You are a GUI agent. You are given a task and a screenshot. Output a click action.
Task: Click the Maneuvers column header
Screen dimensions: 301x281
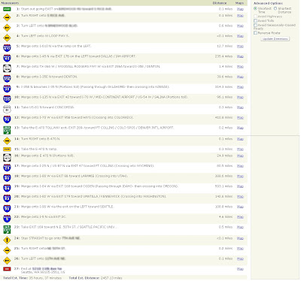[10, 3]
